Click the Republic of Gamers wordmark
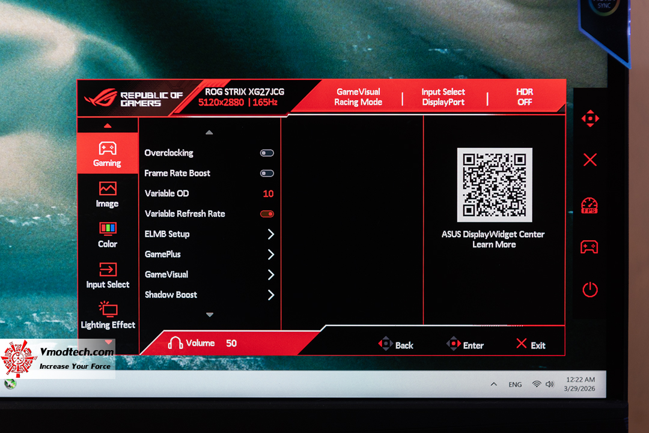 tap(151, 99)
